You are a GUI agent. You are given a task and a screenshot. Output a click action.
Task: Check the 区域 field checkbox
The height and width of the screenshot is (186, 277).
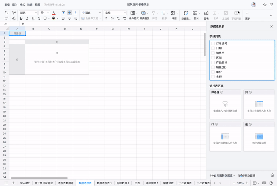coord(213,58)
